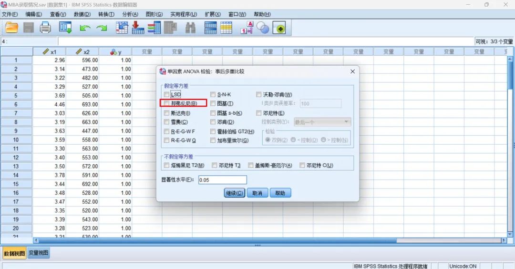Click the SPSS icon in the dialog title bar
Image resolution: width=515 pixels, height=269 pixels.
[163, 71]
